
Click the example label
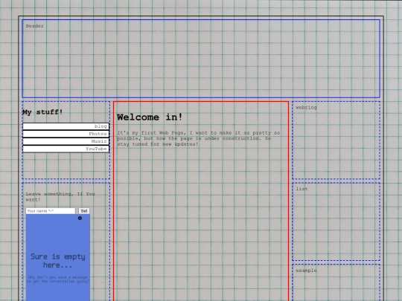pyautogui.click(x=307, y=271)
